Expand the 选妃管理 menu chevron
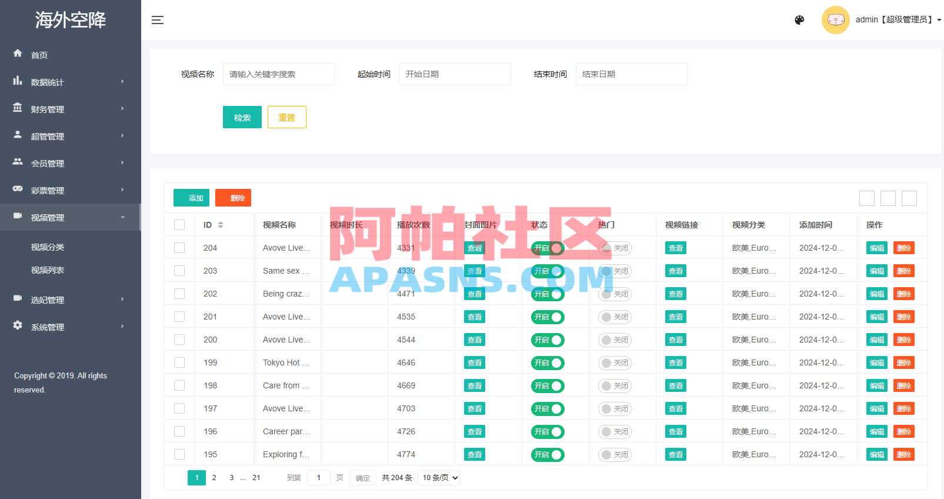This screenshot has height=499, width=944. tap(122, 300)
